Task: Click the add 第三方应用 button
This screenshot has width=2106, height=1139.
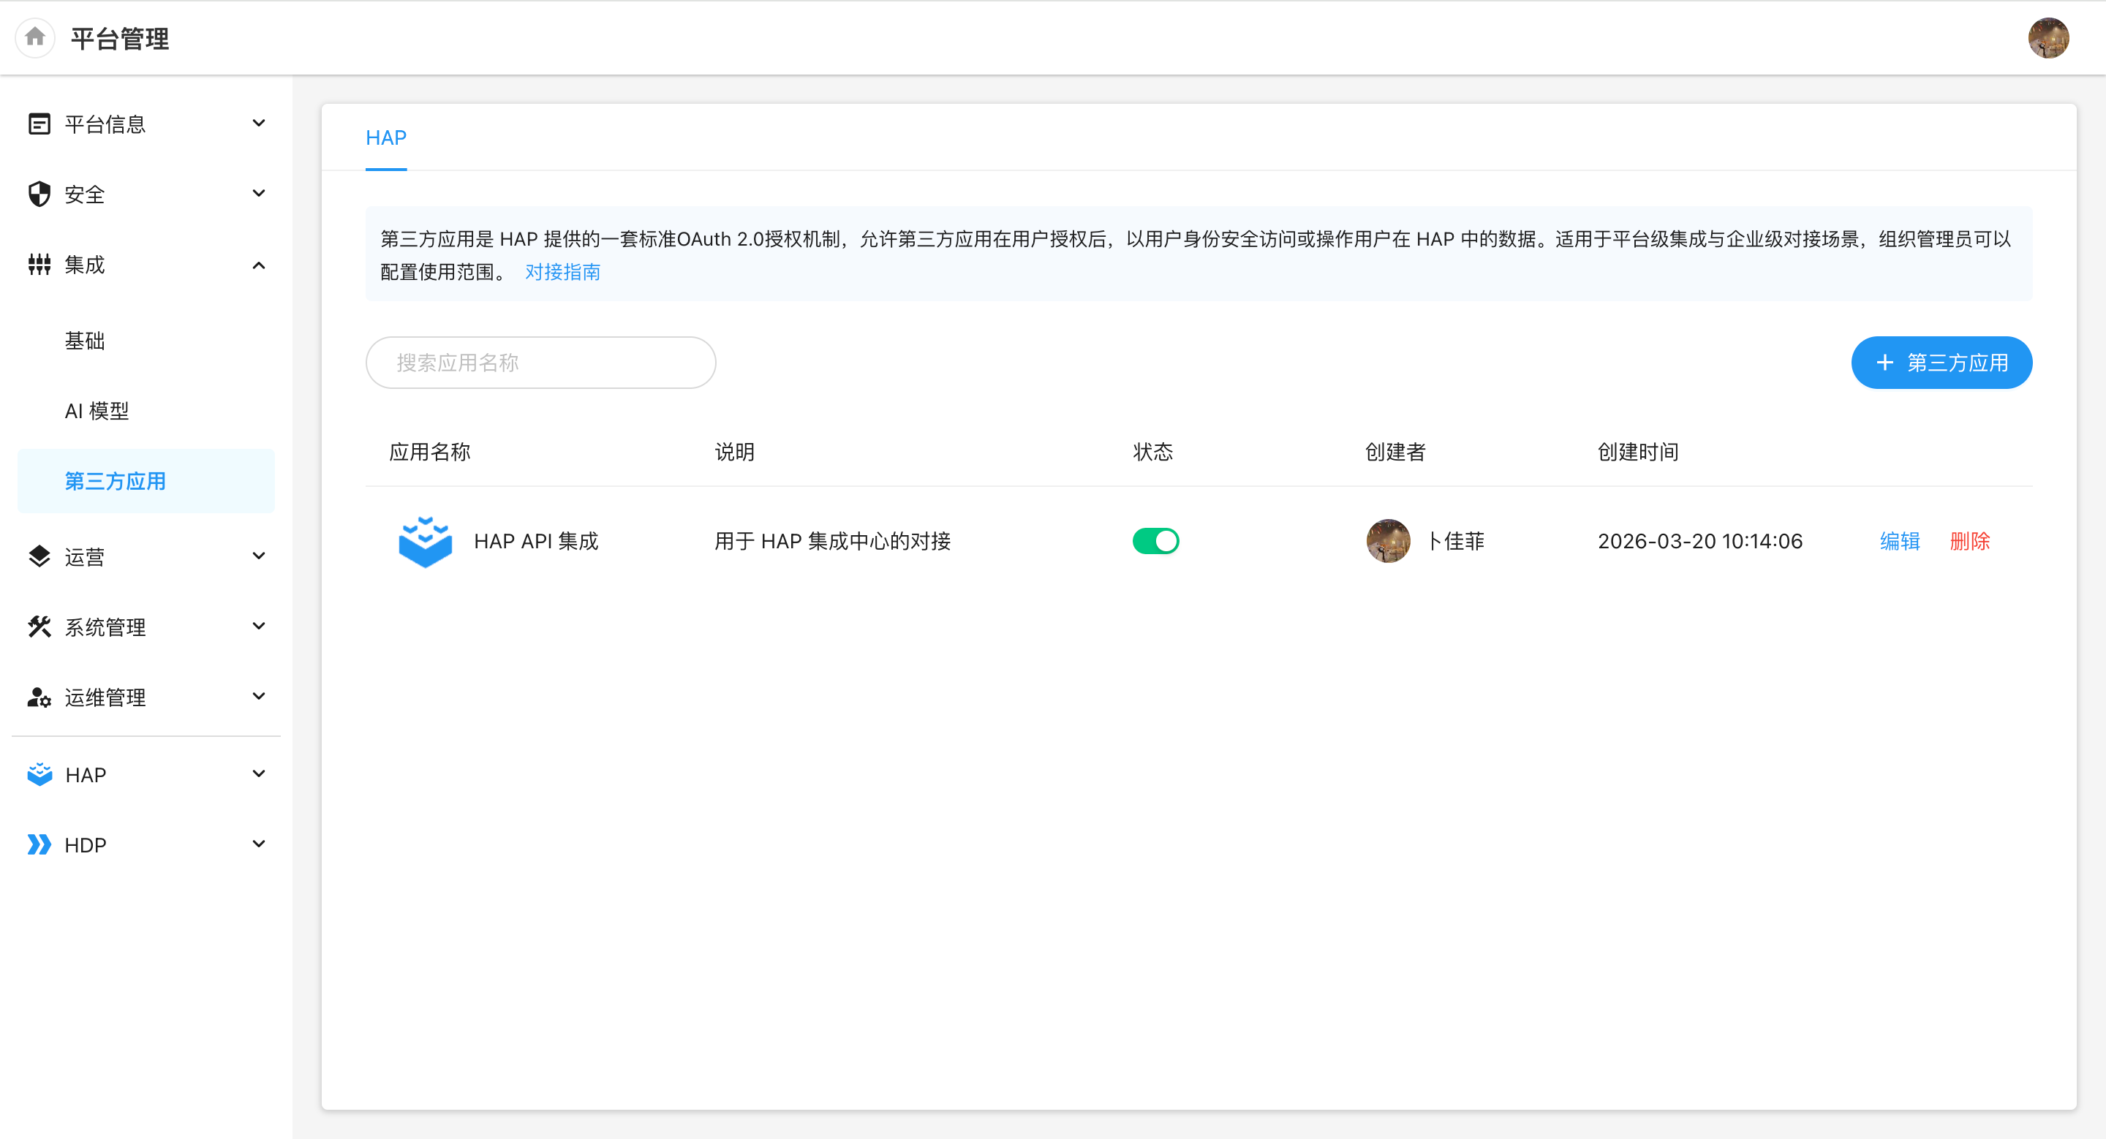Action: tap(1941, 362)
